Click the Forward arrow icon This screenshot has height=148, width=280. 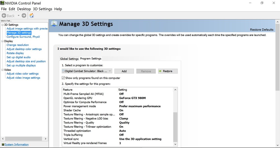(x=24, y=16)
